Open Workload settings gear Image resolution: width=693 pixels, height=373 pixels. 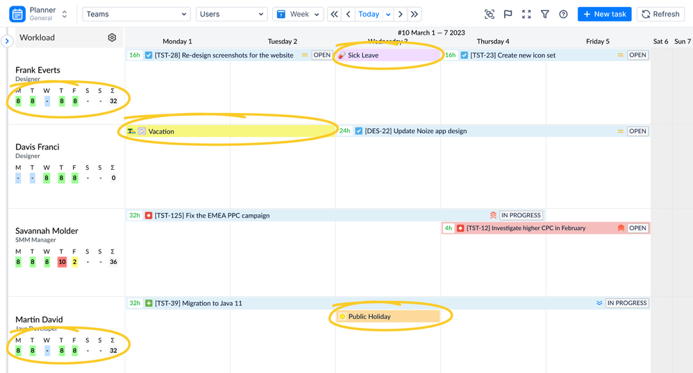(112, 37)
